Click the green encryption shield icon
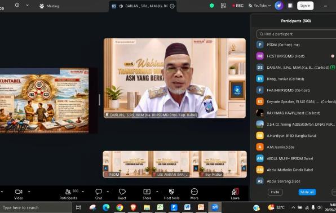The width and height of the screenshot is (336, 213). (x=212, y=6)
